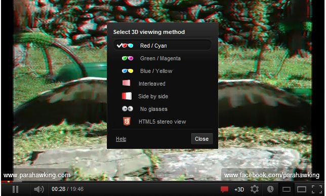Open the +3D options button

[x=239, y=189]
